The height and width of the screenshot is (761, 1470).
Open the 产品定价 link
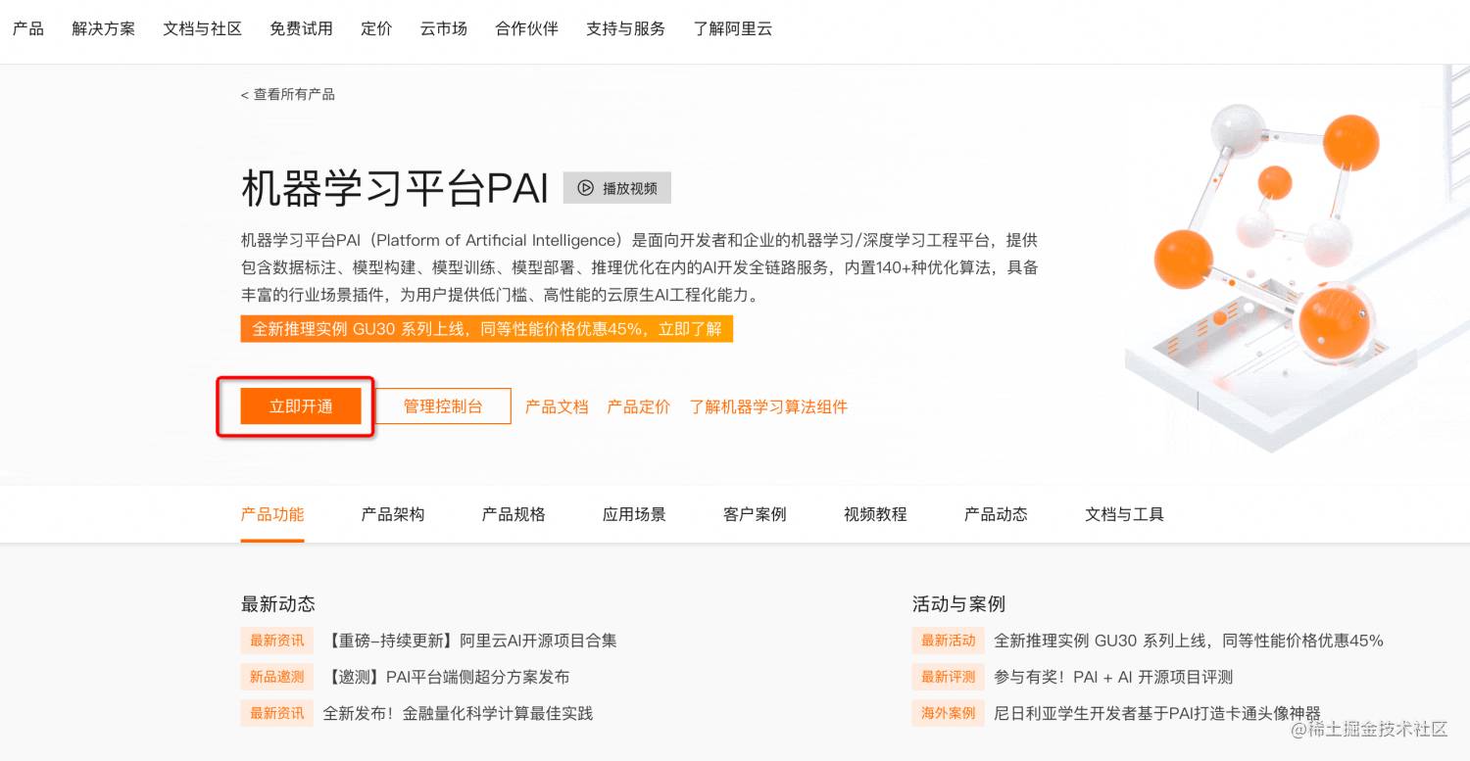pos(639,406)
